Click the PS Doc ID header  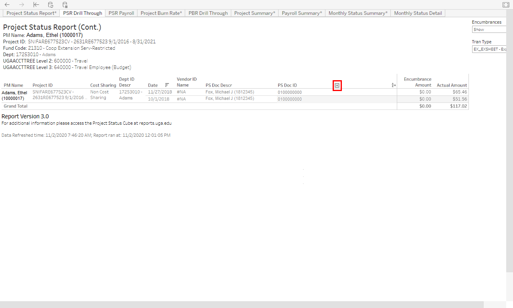(x=288, y=85)
